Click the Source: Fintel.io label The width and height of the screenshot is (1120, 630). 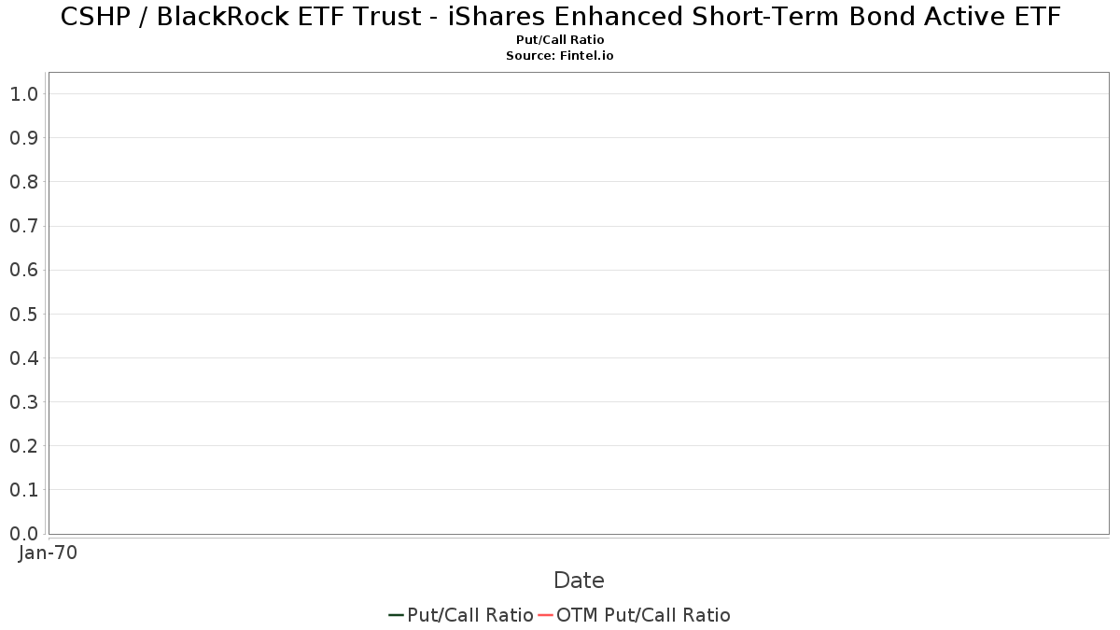560,56
